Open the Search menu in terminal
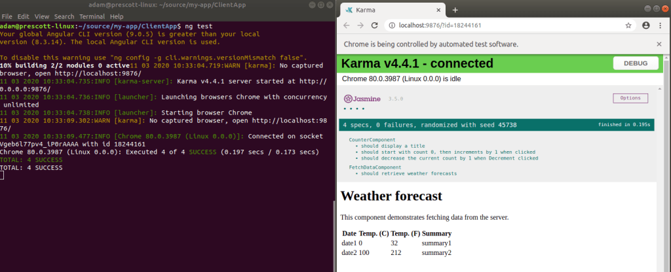Screen dimensions: 671x272 point(64,16)
